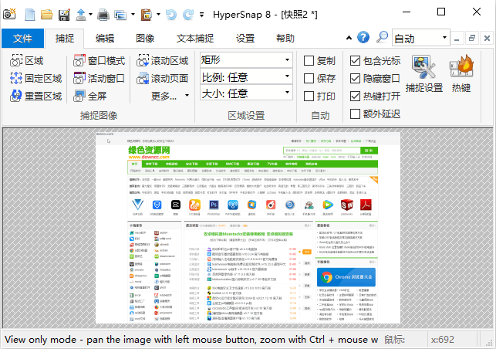Start a 区域 region capture
This screenshot has height=349, width=496.
[x=26, y=60]
